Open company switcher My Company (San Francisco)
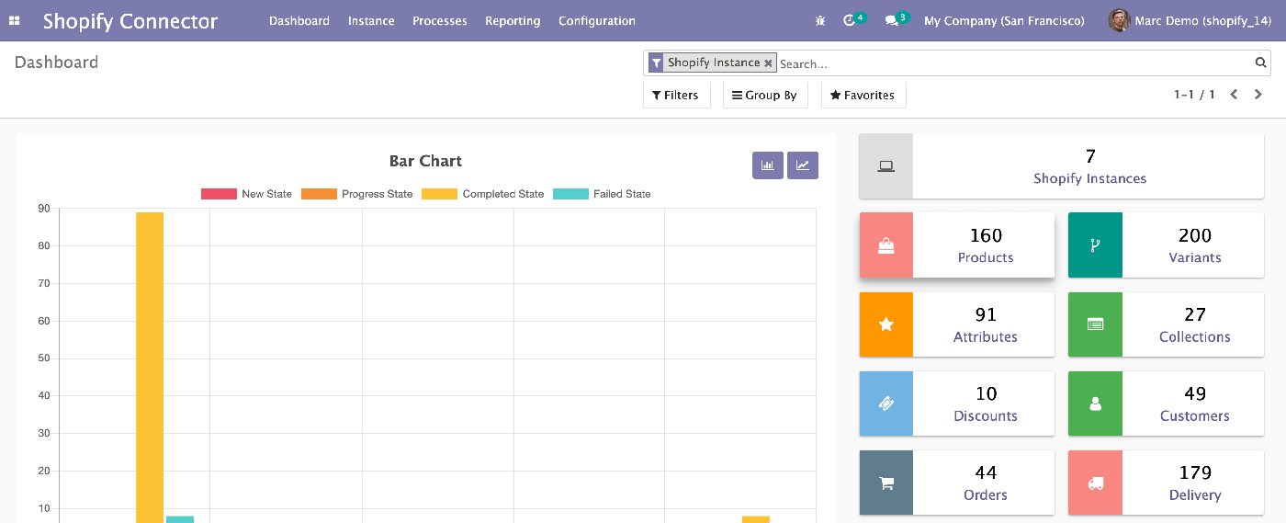 coord(1004,20)
